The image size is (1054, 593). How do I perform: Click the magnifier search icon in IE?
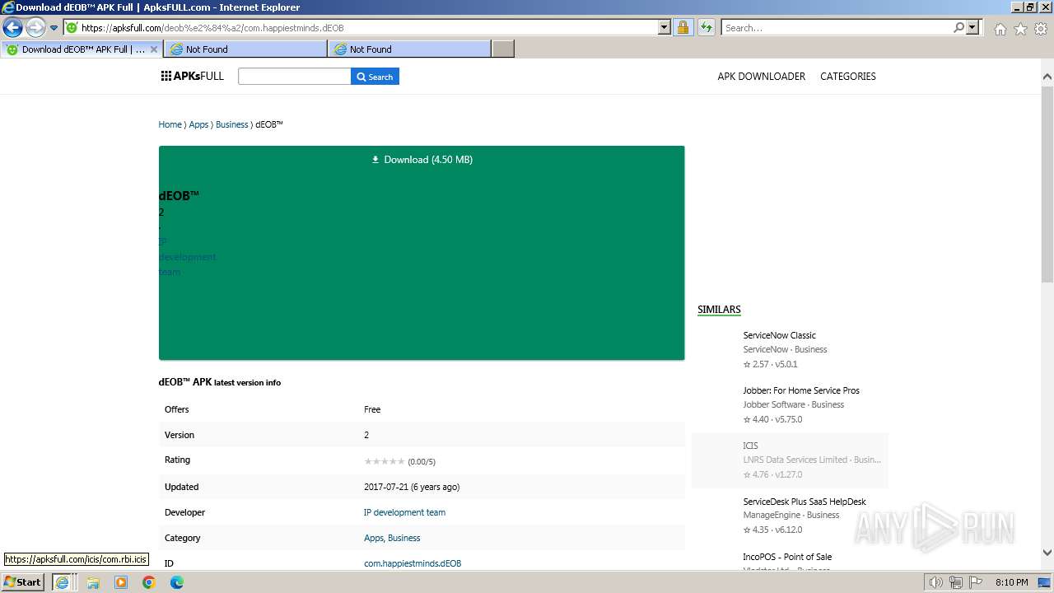tap(958, 27)
